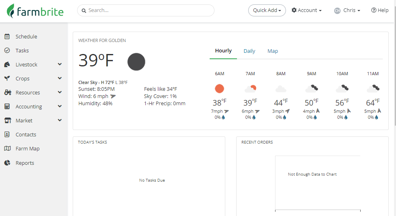Expand the Market menu chevron
Image resolution: width=396 pixels, height=216 pixels.
pyautogui.click(x=59, y=120)
